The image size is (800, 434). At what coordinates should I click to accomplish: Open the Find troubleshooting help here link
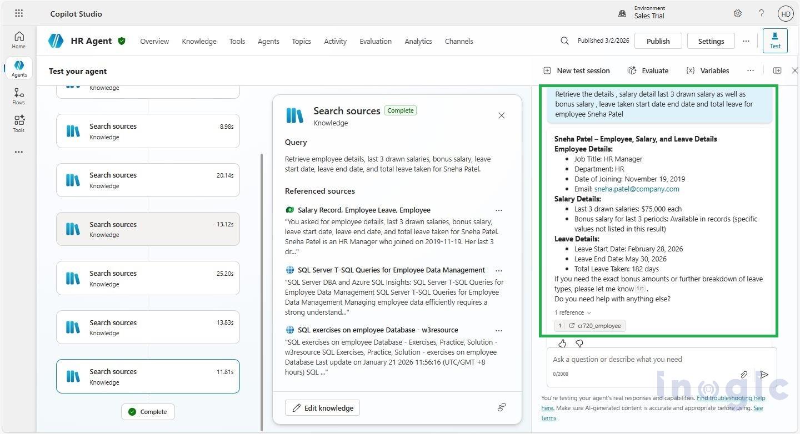730,398
